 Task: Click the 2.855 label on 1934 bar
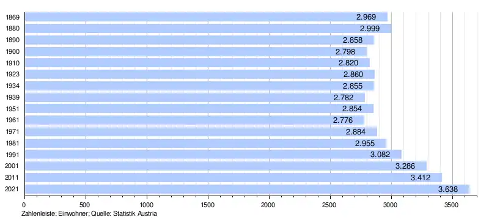(x=353, y=86)
